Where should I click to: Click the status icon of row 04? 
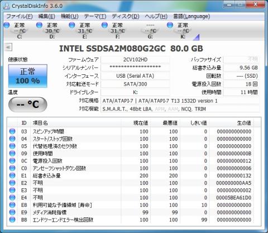click(x=12, y=139)
